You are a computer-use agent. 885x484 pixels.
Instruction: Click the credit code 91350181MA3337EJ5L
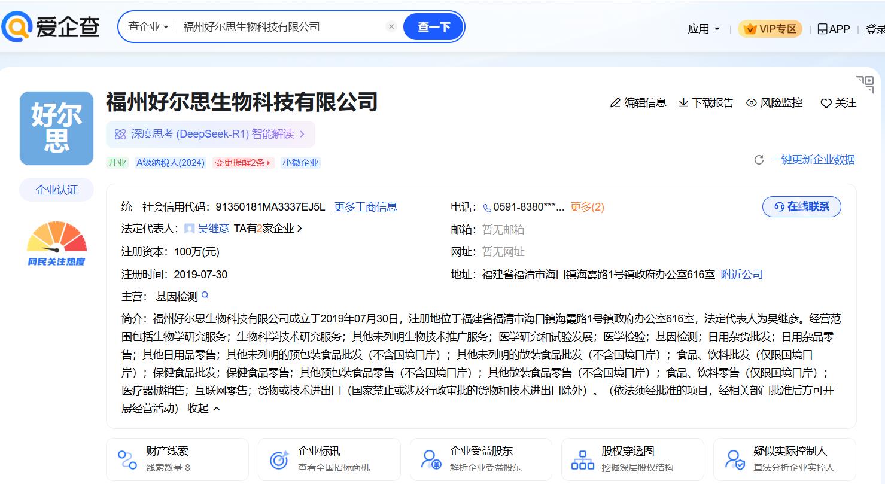point(270,207)
